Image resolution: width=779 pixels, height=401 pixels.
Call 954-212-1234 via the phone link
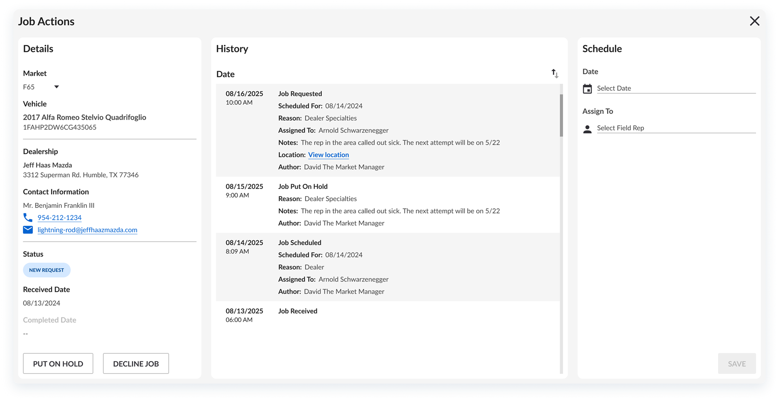59,217
